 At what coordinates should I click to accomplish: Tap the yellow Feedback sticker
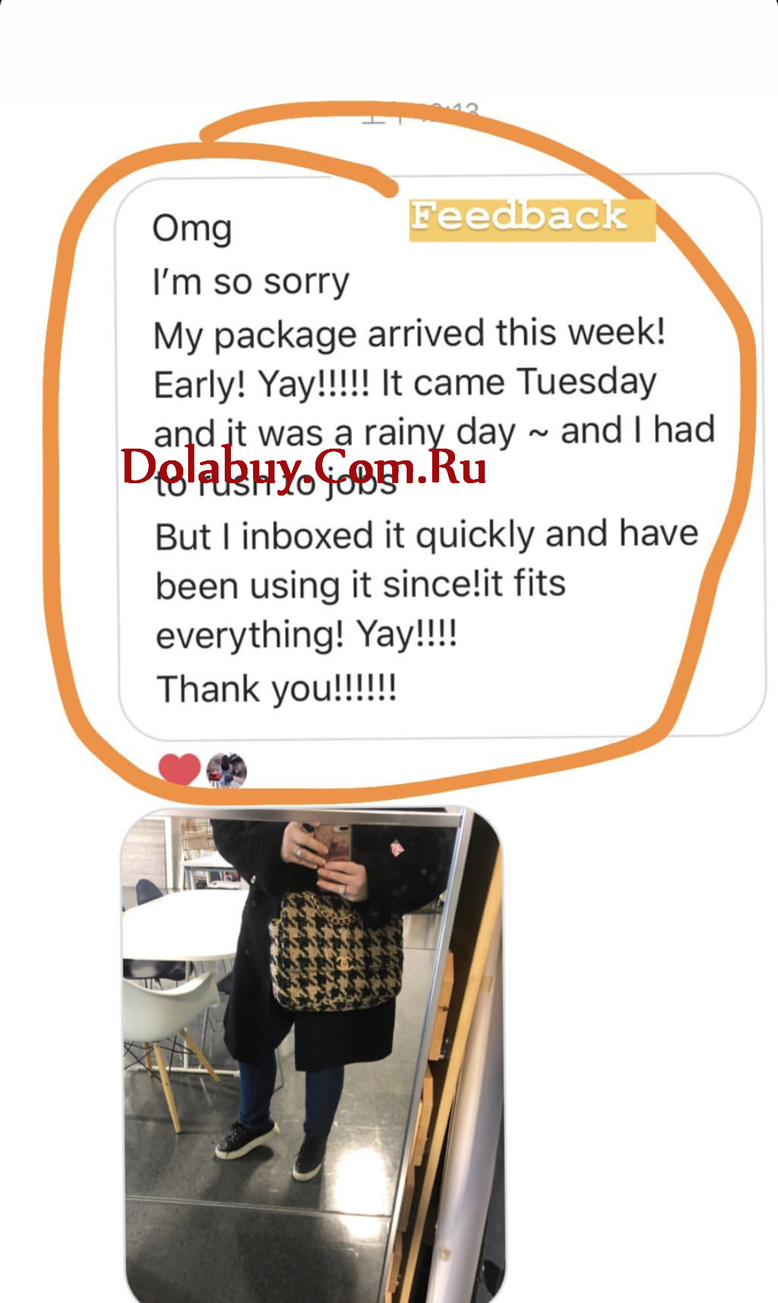532,220
